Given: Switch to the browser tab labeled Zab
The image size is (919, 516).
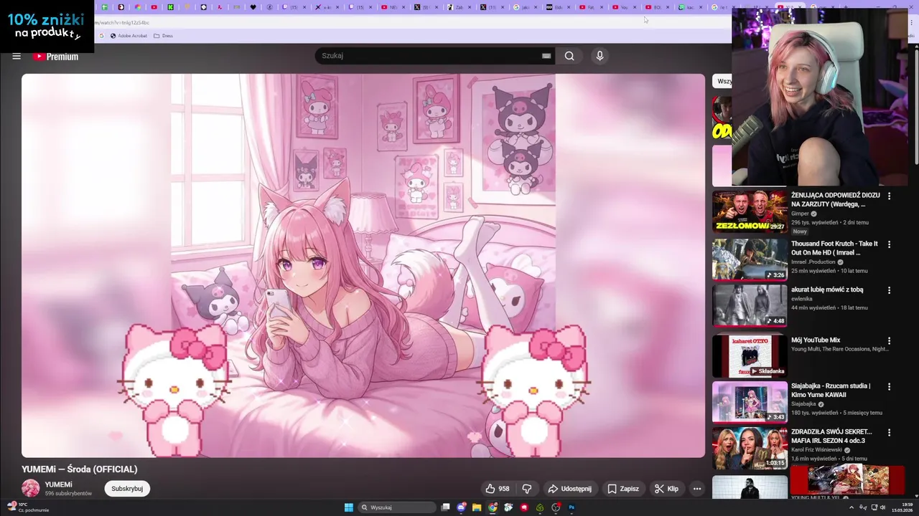Looking at the screenshot, I should [458, 7].
